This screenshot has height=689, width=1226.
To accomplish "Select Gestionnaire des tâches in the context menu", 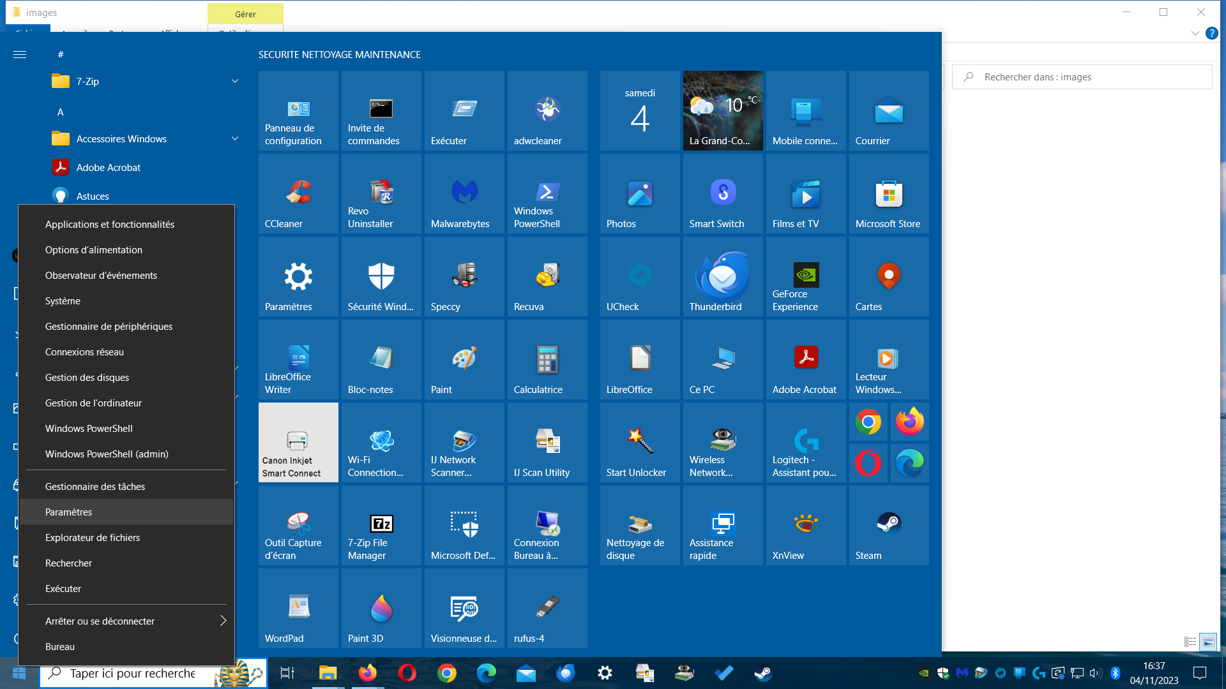I will coord(95,486).
